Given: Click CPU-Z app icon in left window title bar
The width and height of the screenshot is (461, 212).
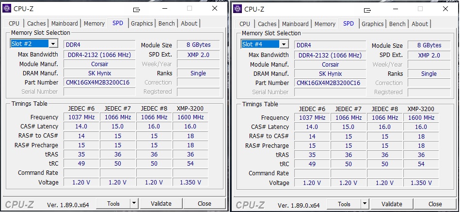Looking at the screenshot, I should pyautogui.click(x=7, y=9).
